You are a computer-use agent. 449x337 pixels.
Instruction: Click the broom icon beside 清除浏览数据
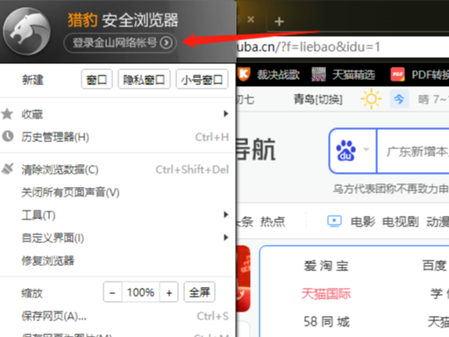click(8, 168)
